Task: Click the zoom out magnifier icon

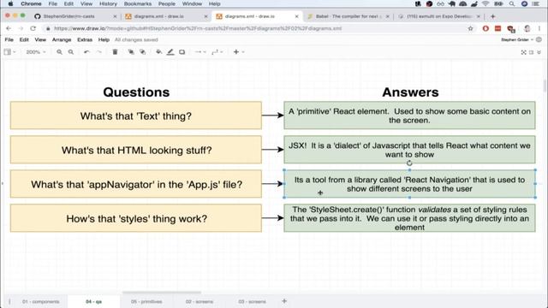Action: (71, 52)
